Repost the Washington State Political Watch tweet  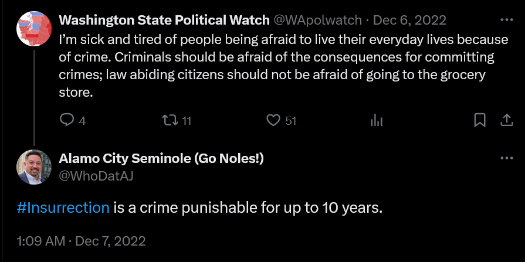pyautogui.click(x=169, y=121)
